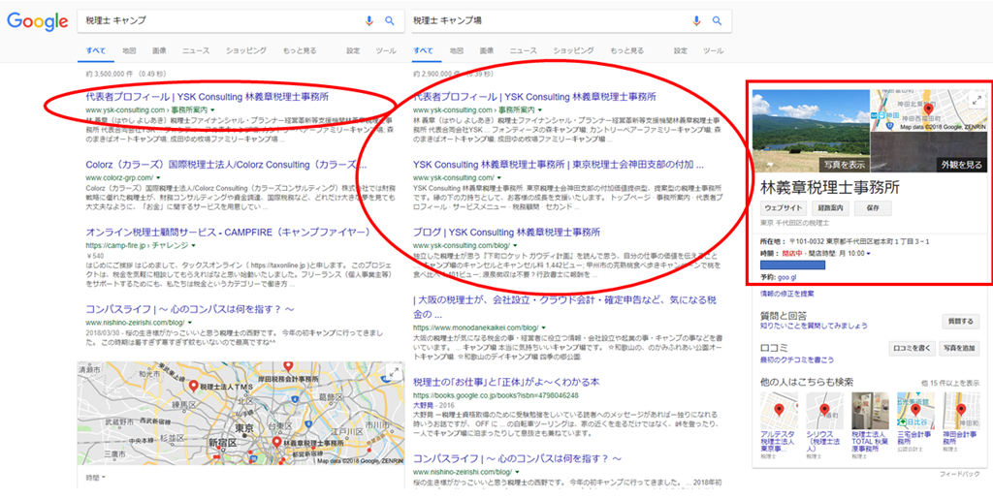The width and height of the screenshot is (993, 499).
Task: Click 写真を表示 on the landscape photo
Action: pyautogui.click(x=843, y=165)
